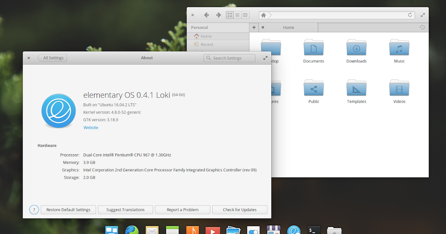Close the Home tab in Files
Viewport: 446px width, 234px height.
(263, 27)
